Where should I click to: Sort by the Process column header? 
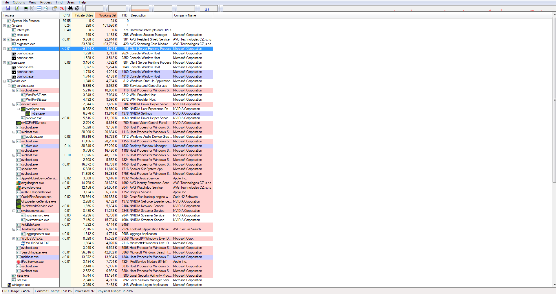31,15
